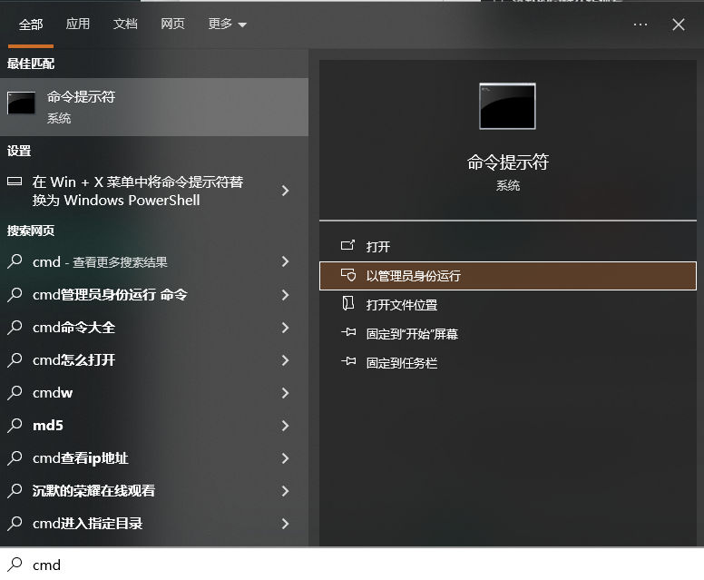Expand arrow for md5 suggestion
This screenshot has width=704, height=580.
click(285, 426)
